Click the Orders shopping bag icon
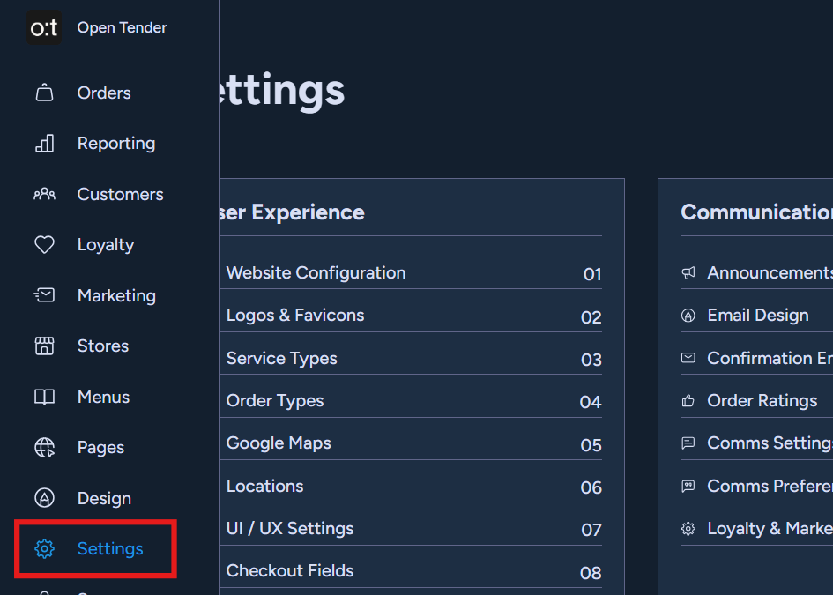 pos(44,93)
